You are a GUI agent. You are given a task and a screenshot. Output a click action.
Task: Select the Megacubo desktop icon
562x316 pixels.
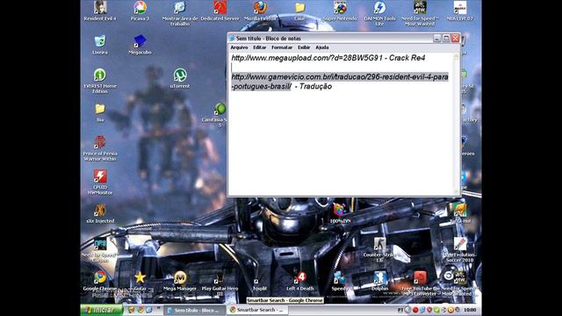pyautogui.click(x=140, y=45)
